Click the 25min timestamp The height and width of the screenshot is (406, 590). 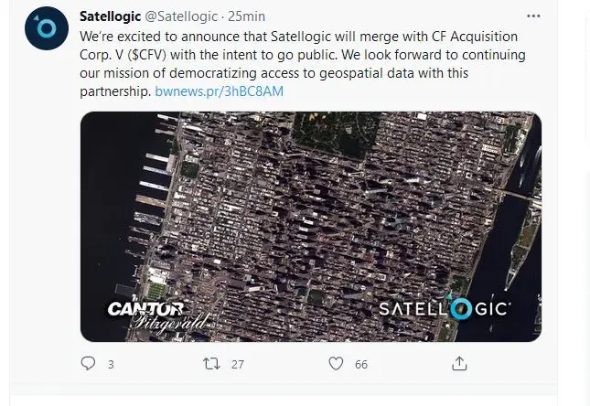click(x=246, y=16)
